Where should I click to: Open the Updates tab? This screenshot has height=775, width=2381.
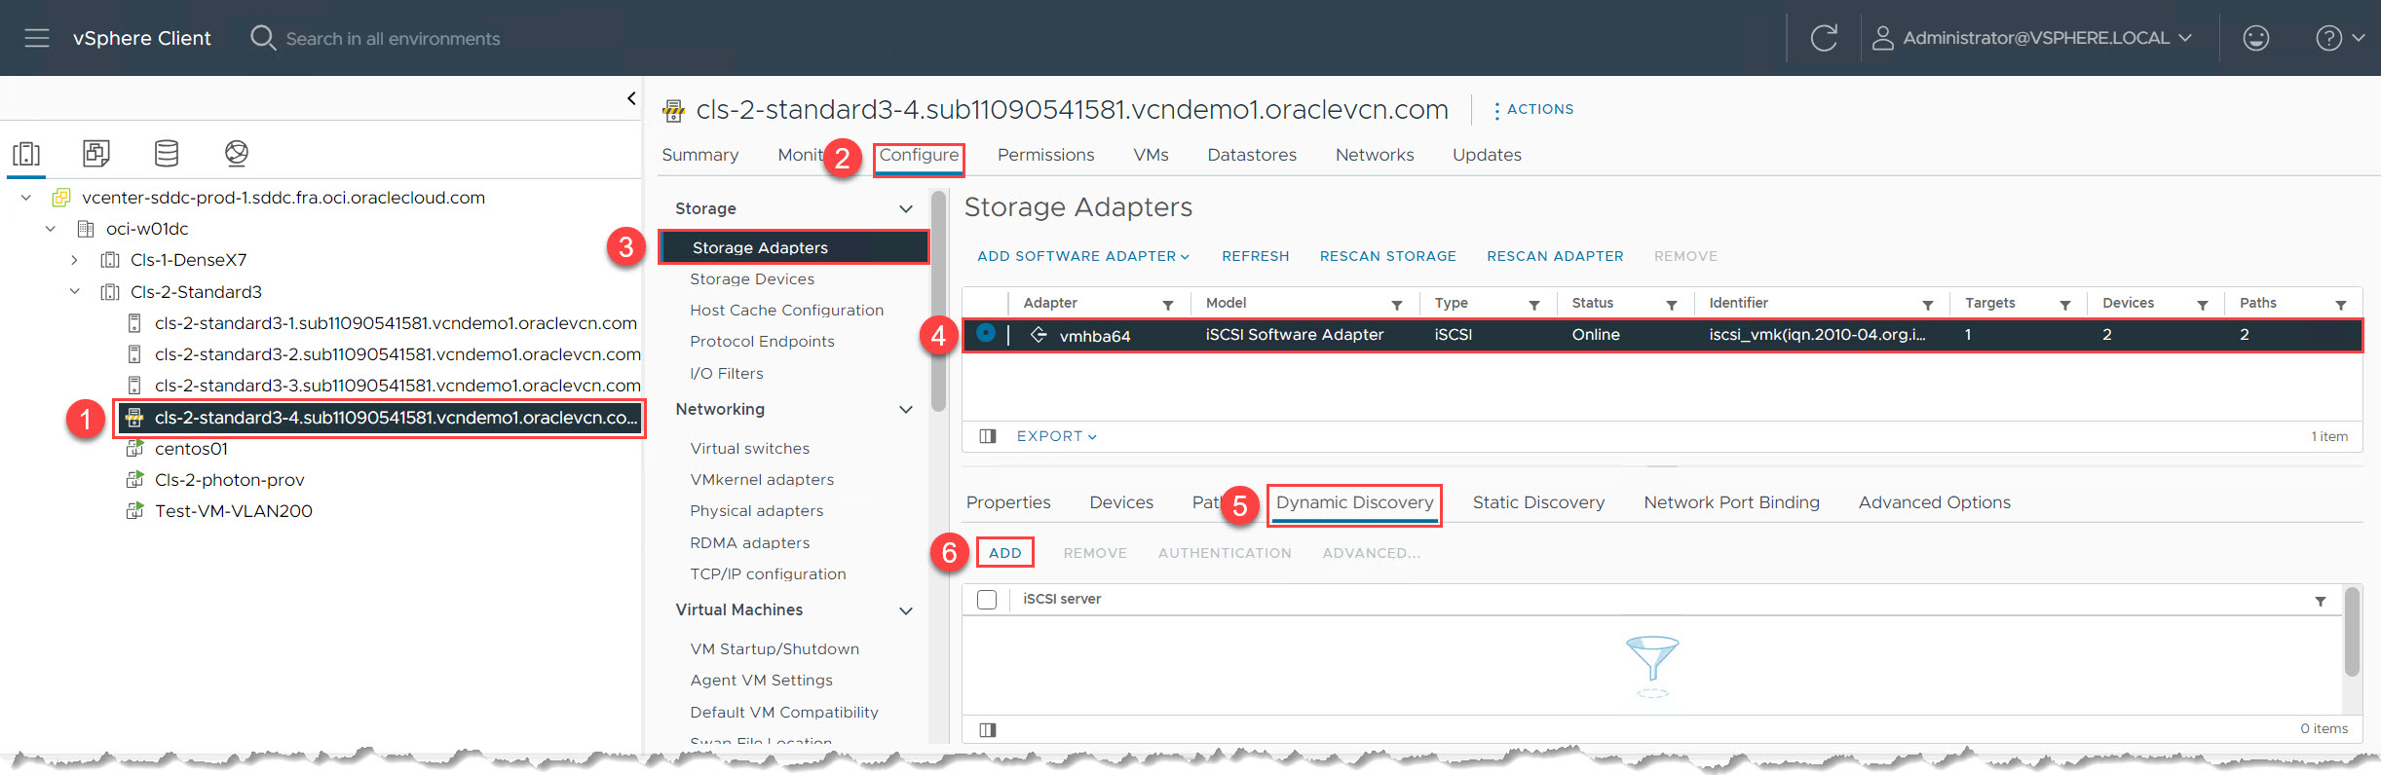click(1487, 155)
